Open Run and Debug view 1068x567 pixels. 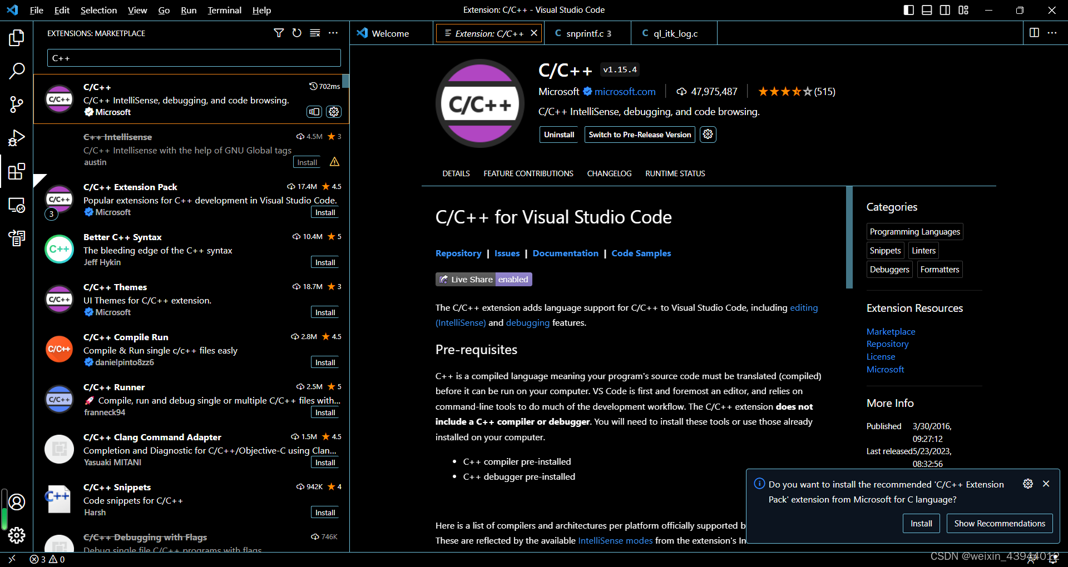tap(17, 138)
